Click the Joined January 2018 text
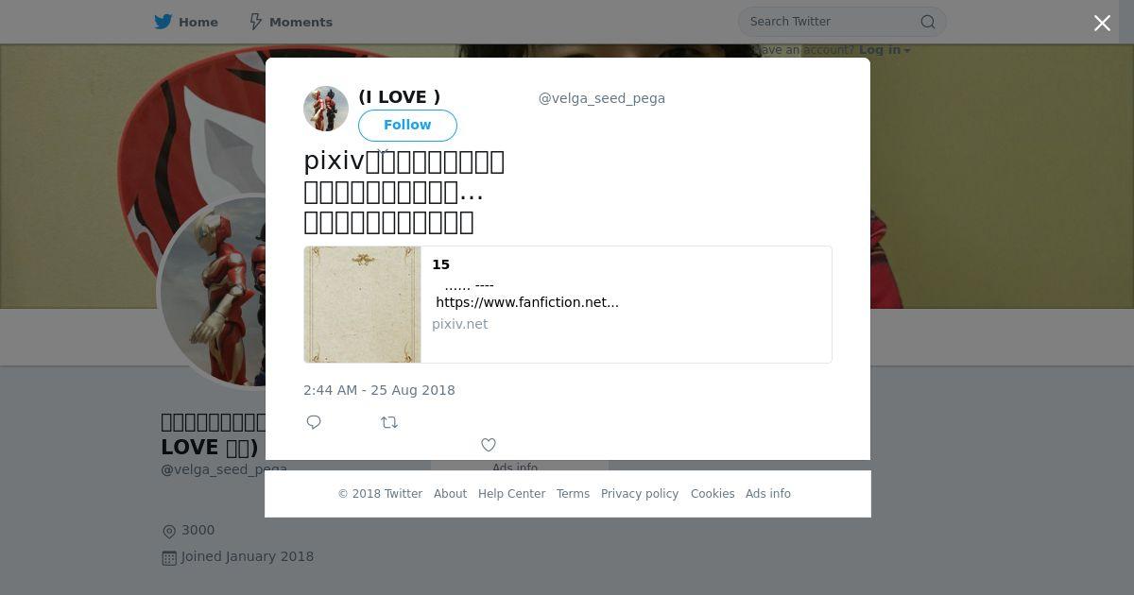Screen dimensions: 1134x595 [248, 557]
